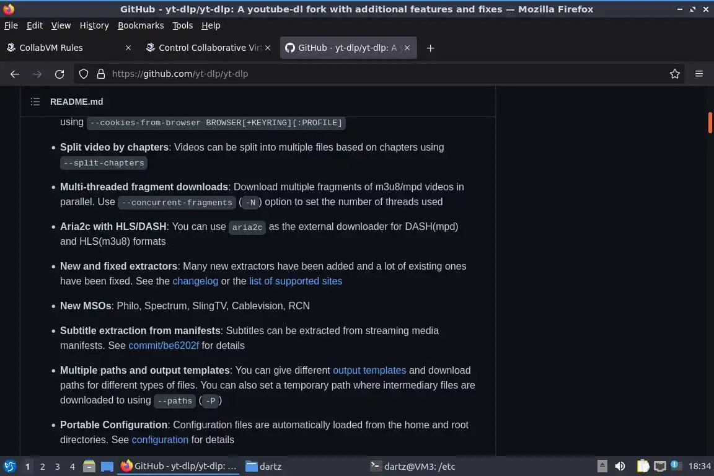Click the -N option code snippet
714x476 pixels.
250,203
